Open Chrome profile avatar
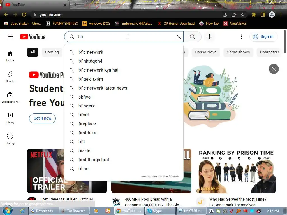Screen dimensions: 287x215 coord(272,15)
